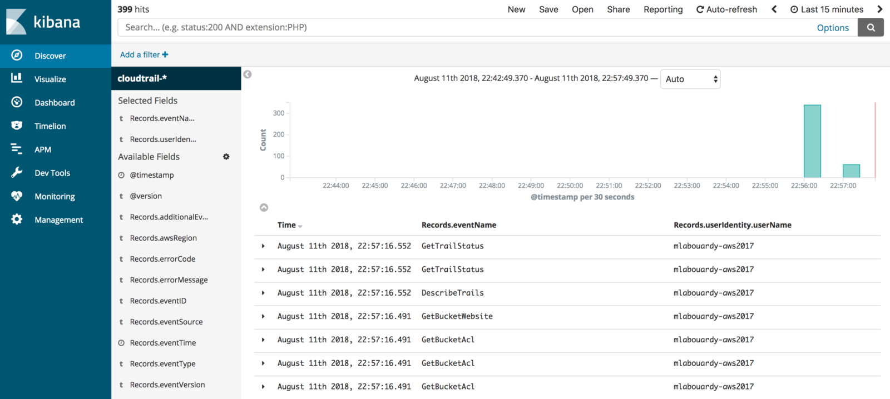The width and height of the screenshot is (890, 399).
Task: Open query bar Options link
Action: pos(833,28)
